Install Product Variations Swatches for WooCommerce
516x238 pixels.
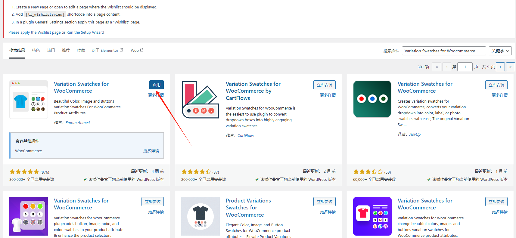pyautogui.click(x=325, y=202)
